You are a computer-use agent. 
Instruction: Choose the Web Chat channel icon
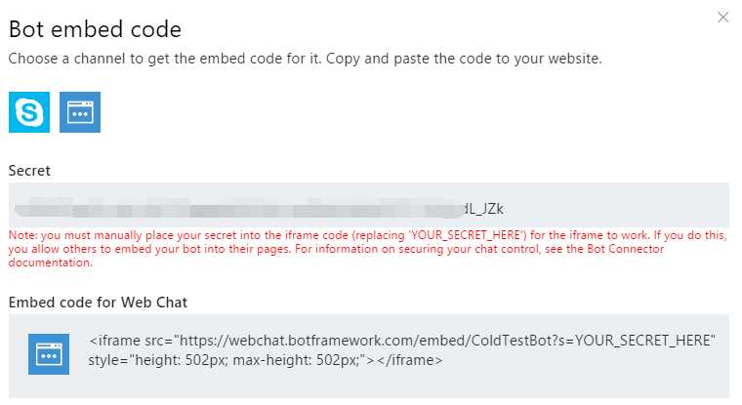(x=80, y=112)
